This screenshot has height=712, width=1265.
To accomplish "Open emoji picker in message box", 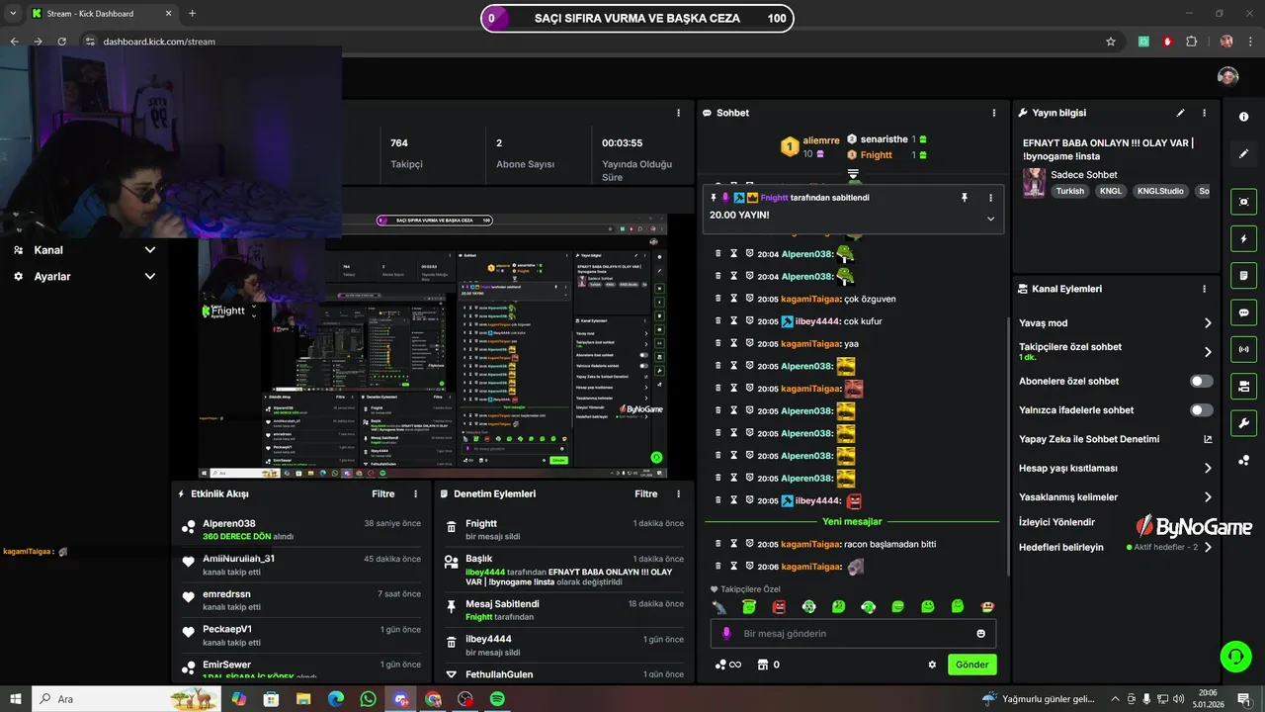I will point(980,634).
